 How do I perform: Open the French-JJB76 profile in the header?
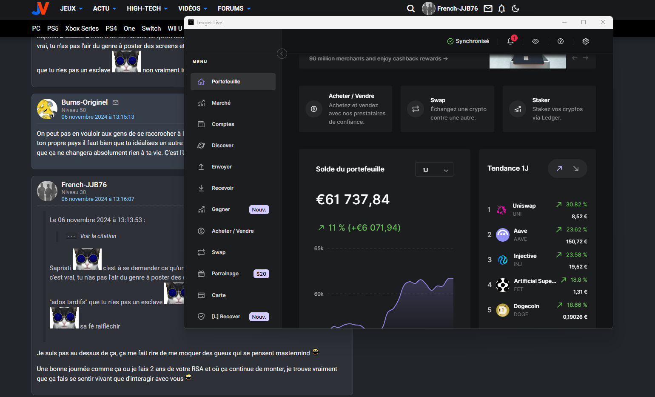450,9
